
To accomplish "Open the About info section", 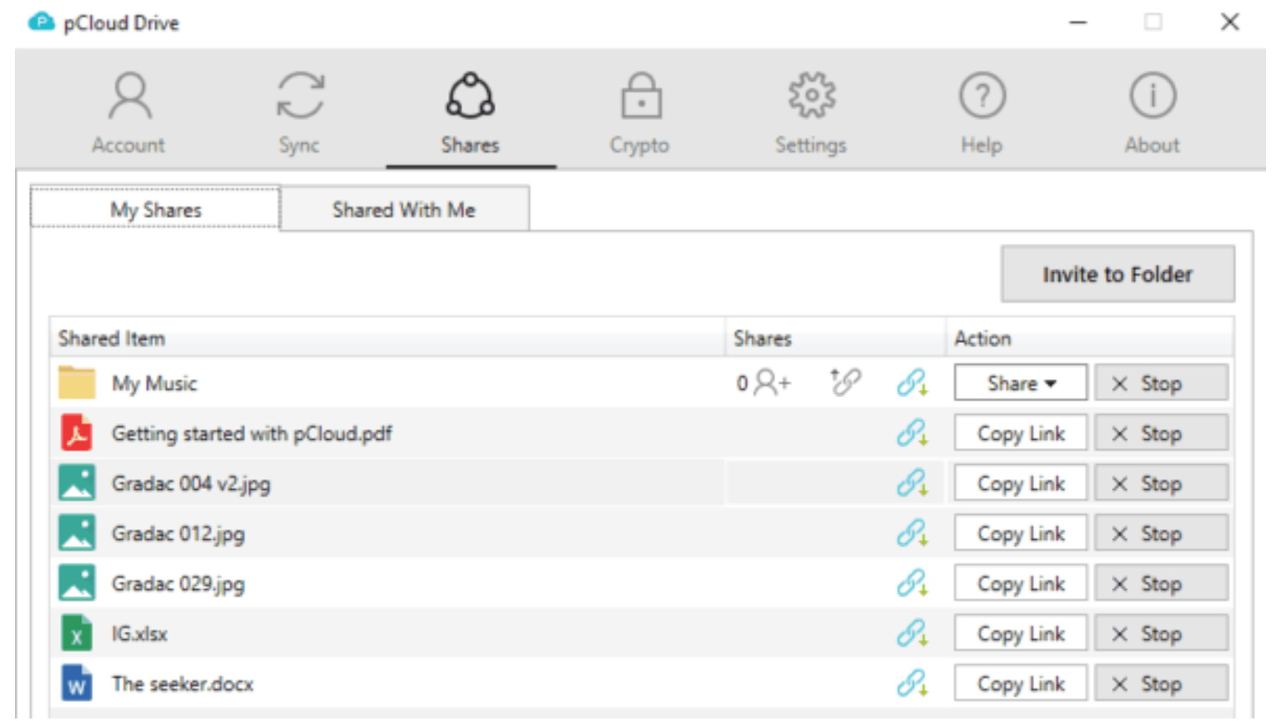I will point(1153,113).
